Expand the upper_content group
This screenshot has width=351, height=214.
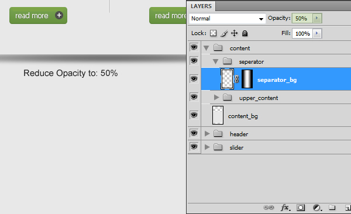point(216,98)
